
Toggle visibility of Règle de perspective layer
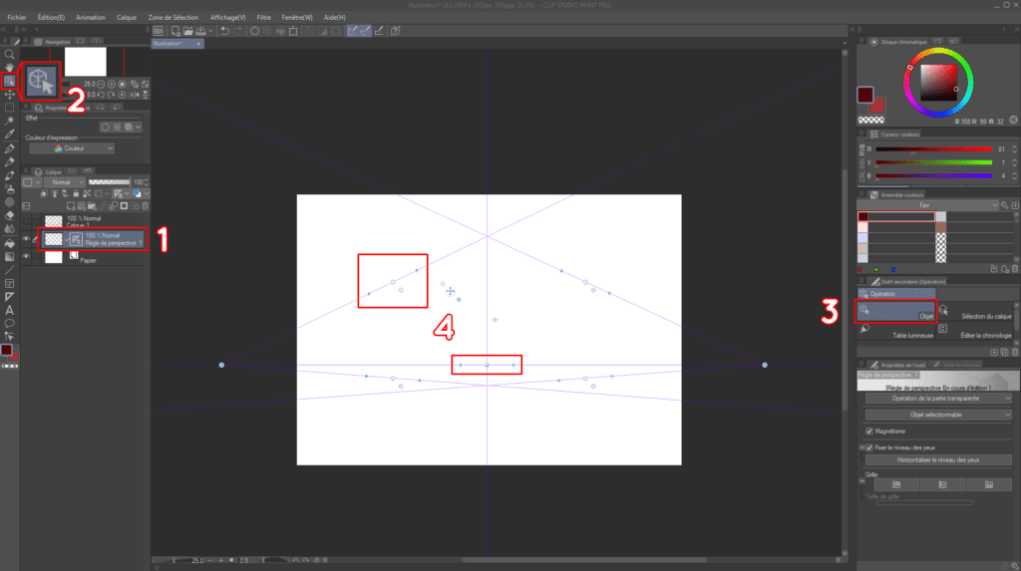coord(26,239)
